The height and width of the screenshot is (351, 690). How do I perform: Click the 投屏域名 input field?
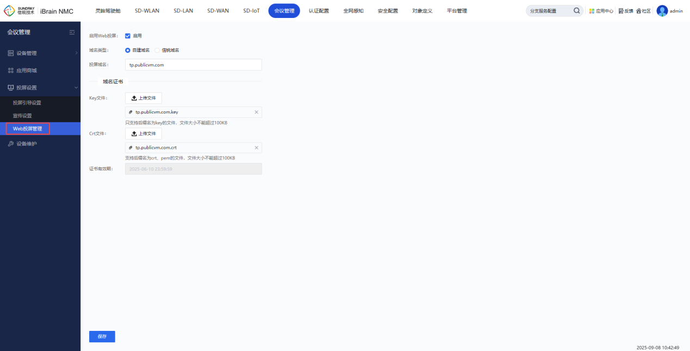[193, 65]
